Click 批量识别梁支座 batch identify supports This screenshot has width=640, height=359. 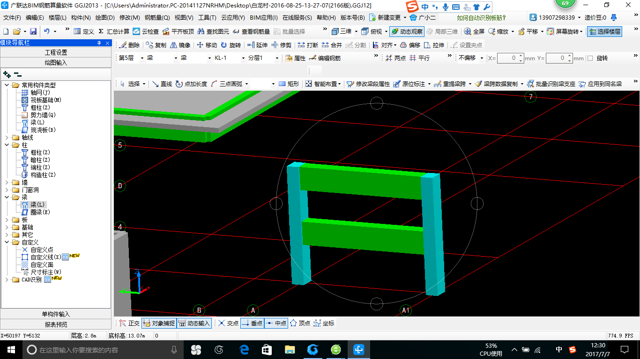551,84
